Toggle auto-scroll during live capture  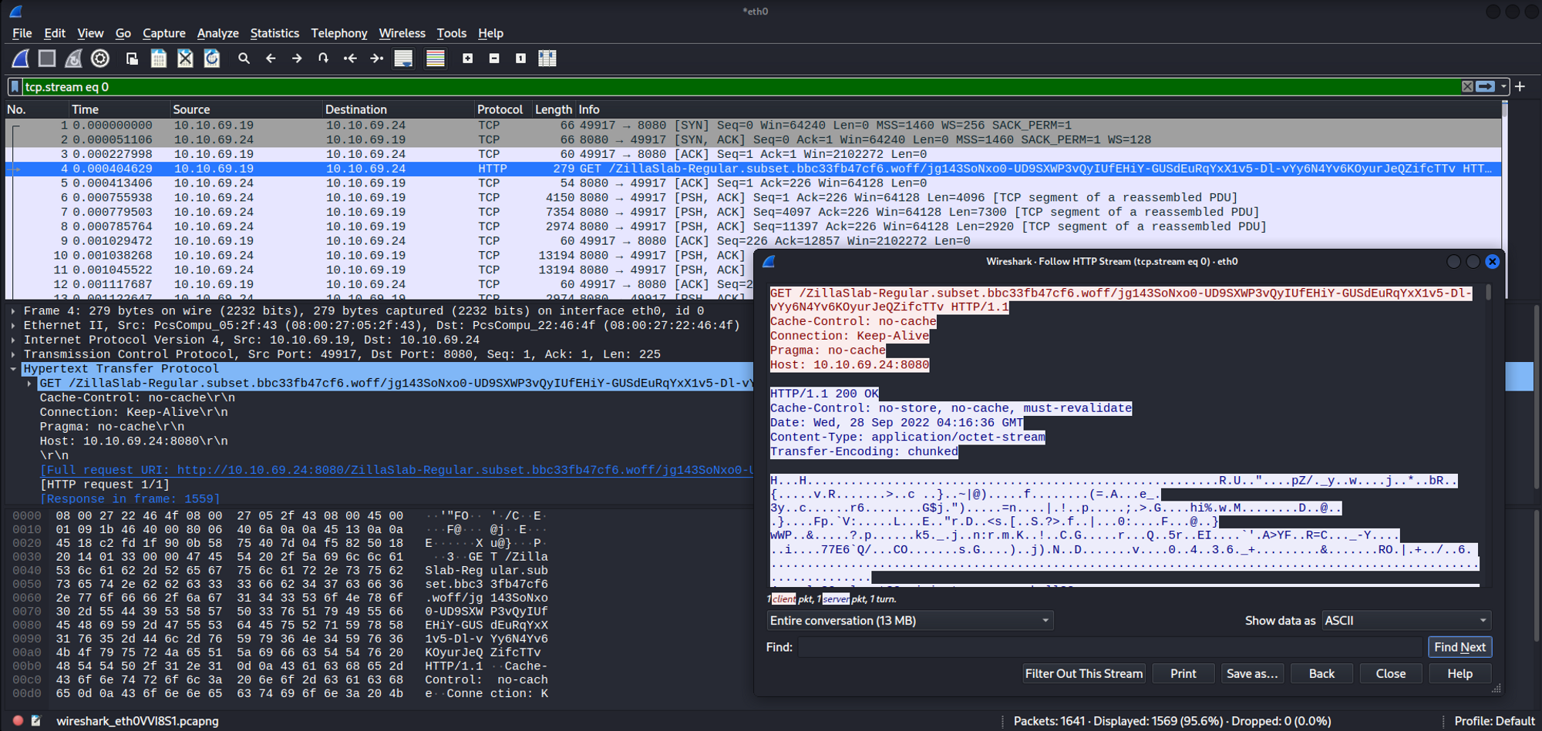[x=403, y=59]
